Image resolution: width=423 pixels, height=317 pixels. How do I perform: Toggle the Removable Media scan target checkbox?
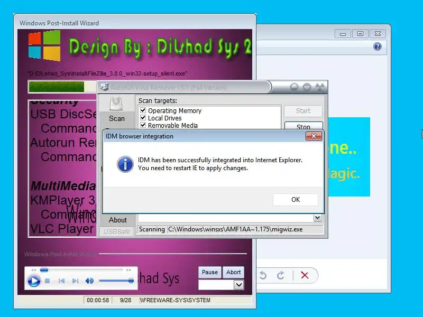coord(143,125)
